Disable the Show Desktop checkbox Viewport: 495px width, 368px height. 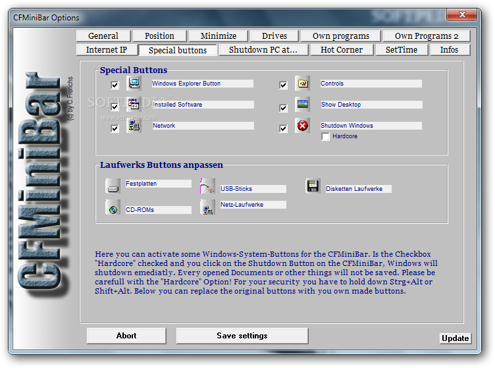pos(284,108)
